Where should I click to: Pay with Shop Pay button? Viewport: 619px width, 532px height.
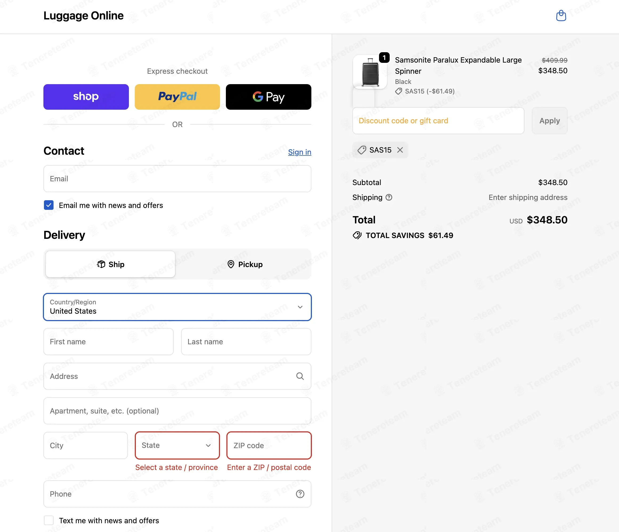(86, 97)
